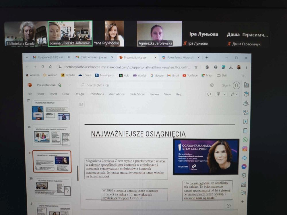The image size is (287, 215).
Task: Click the Search (Alt + Q) box
Action: pyautogui.click(x=129, y=85)
